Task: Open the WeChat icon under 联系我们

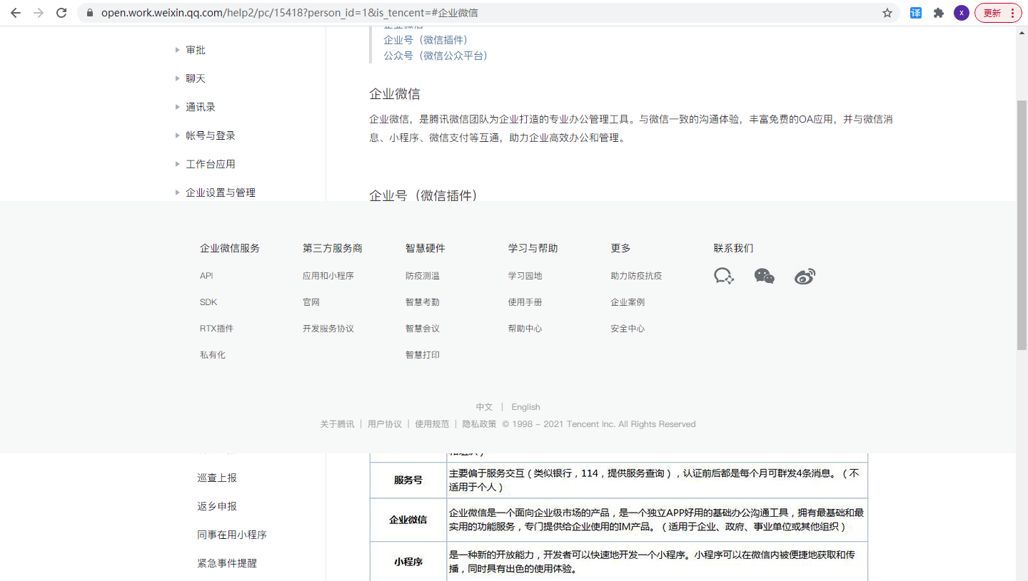Action: (x=765, y=277)
